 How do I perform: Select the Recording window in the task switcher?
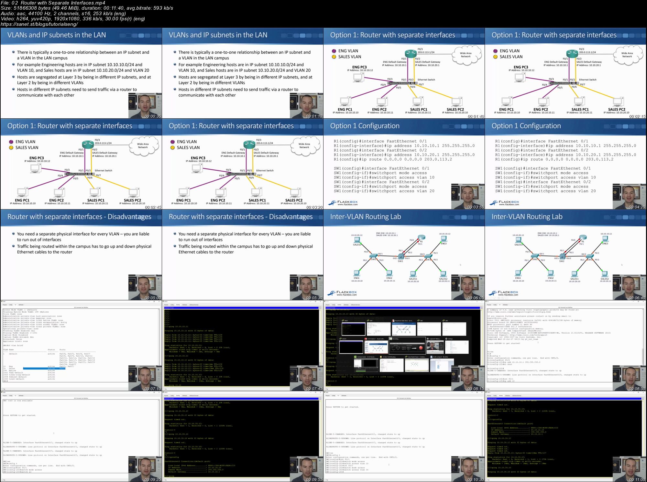click(x=407, y=346)
